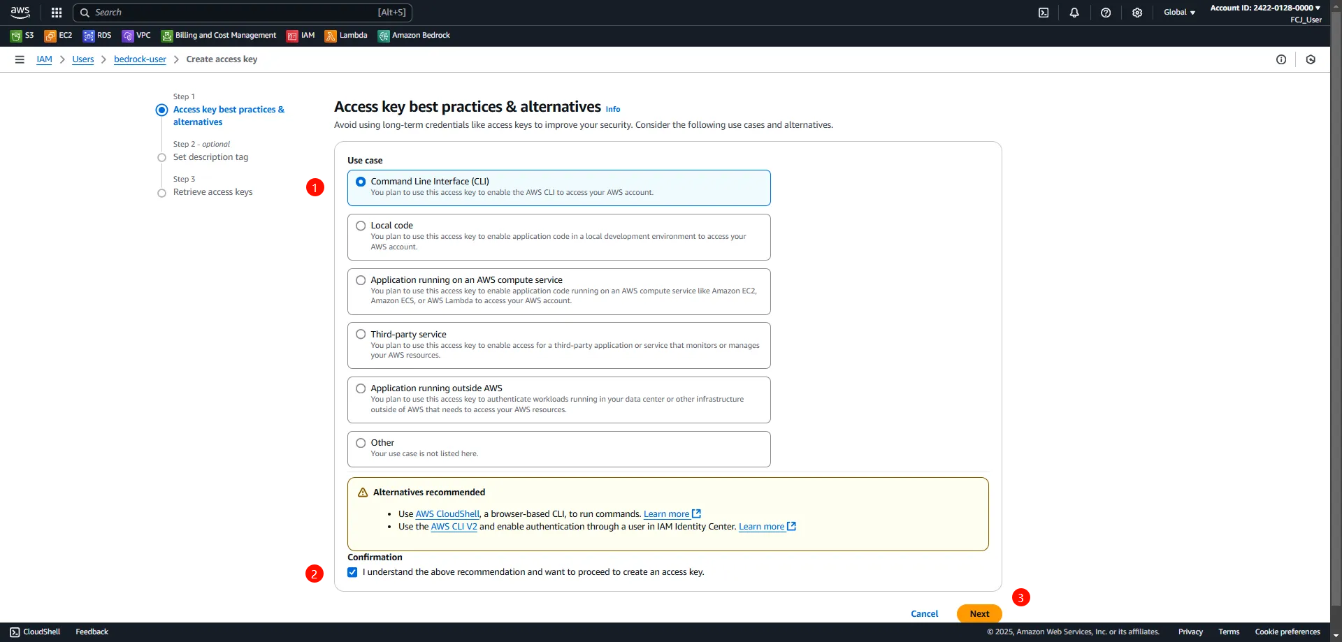Open EC2 service shortcut

(x=58, y=36)
